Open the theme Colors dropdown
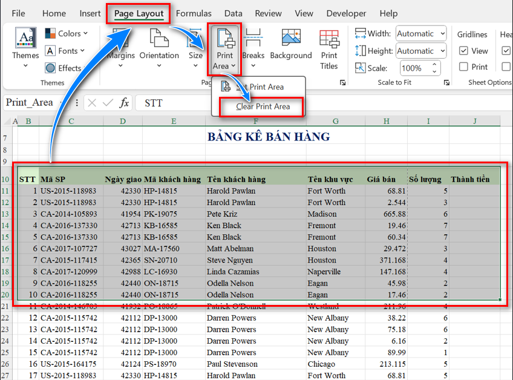Viewport: 513px width, 380px height. (67, 34)
